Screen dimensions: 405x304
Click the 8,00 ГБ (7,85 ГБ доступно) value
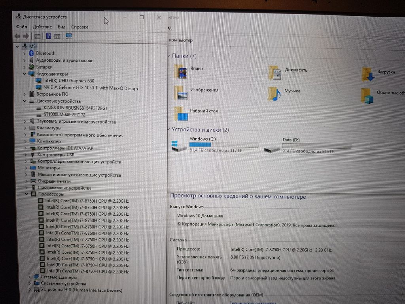pyautogui.click(x=255, y=257)
